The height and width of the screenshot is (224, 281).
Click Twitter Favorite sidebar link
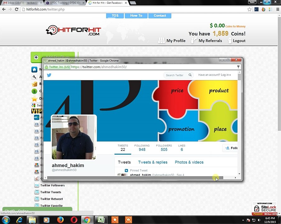(51, 206)
